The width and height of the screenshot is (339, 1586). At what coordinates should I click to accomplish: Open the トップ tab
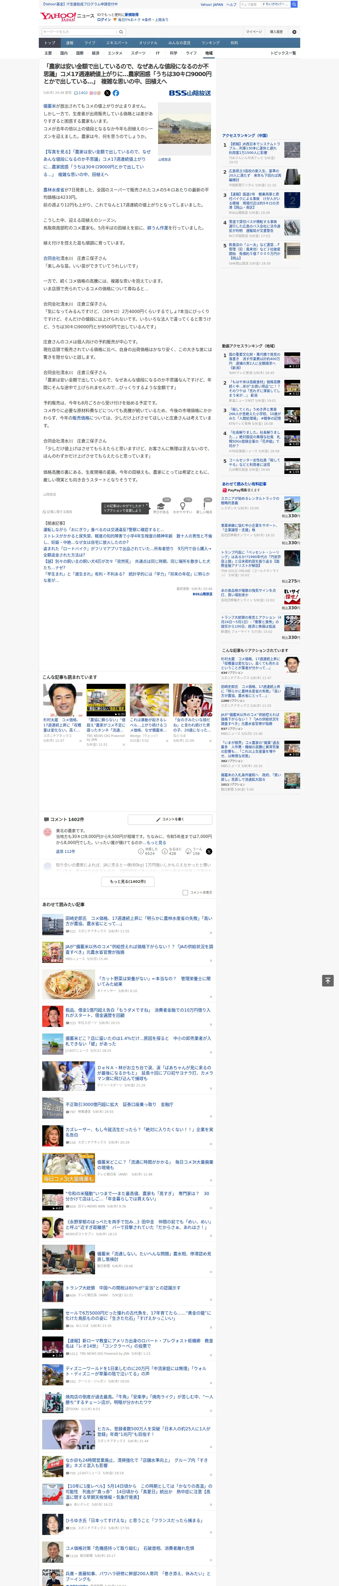50,43
